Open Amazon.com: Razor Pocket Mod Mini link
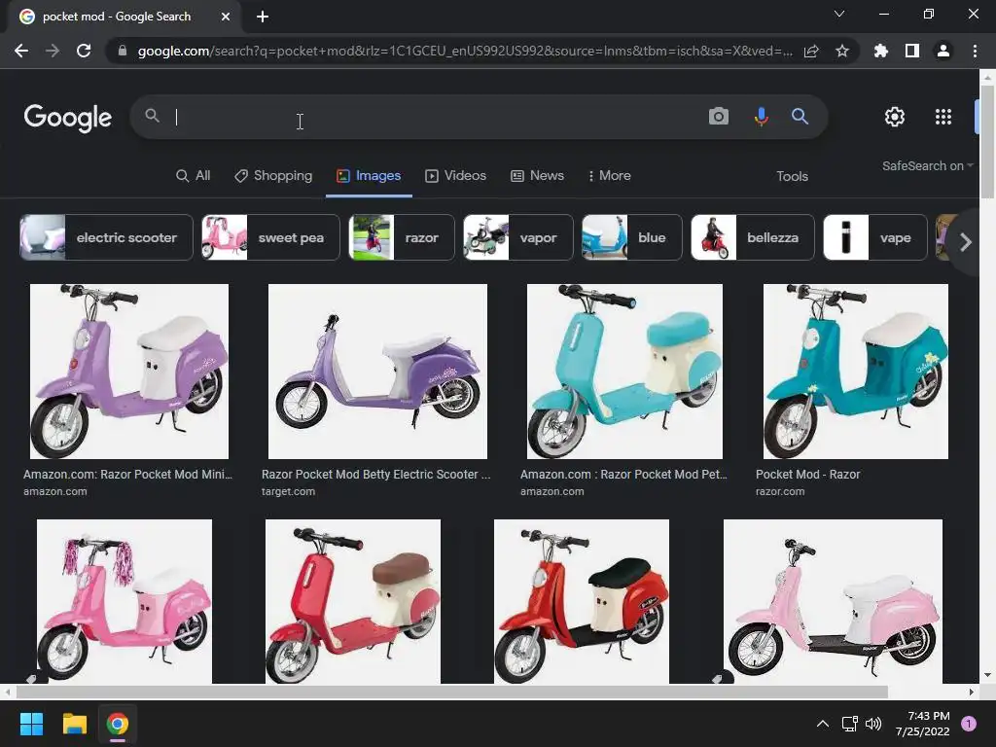 (x=127, y=475)
